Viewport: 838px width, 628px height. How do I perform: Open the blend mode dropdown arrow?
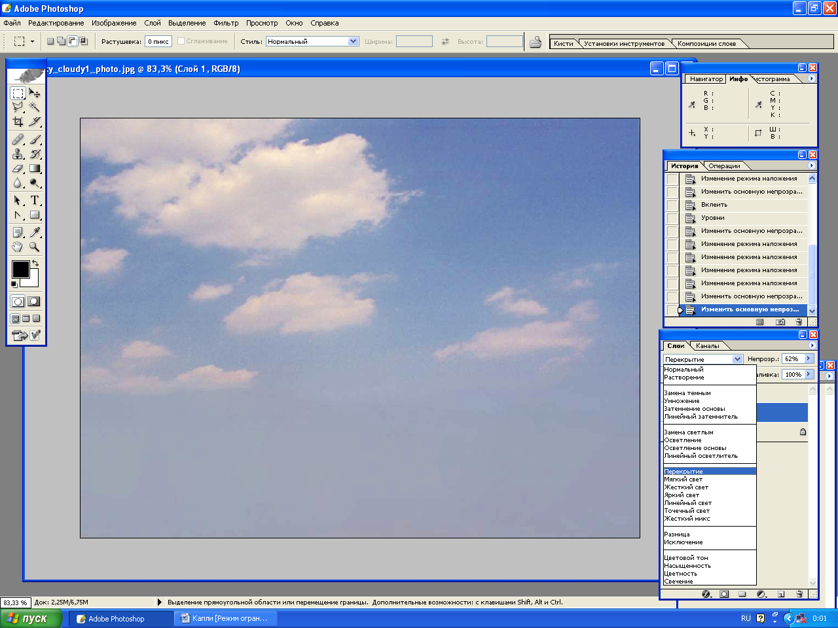(x=738, y=359)
